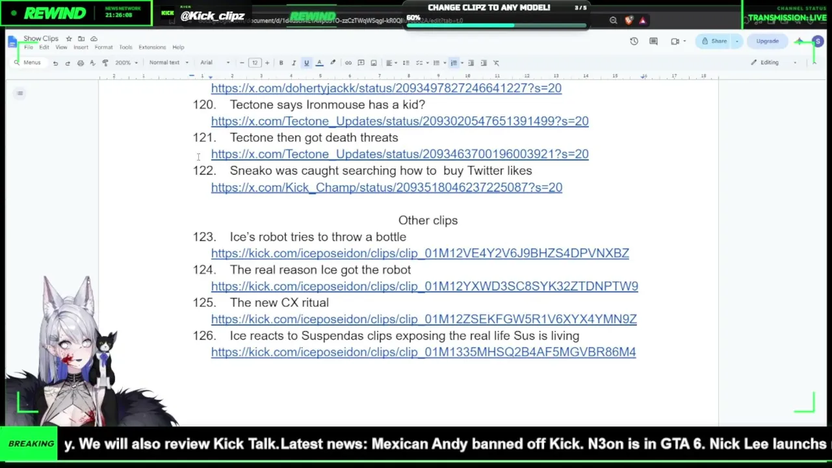Star the Show Clips document

tap(69, 39)
